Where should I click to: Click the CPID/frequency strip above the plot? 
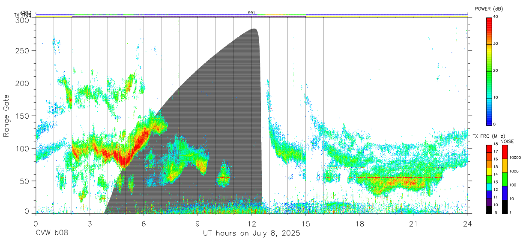pyautogui.click(x=252, y=15)
